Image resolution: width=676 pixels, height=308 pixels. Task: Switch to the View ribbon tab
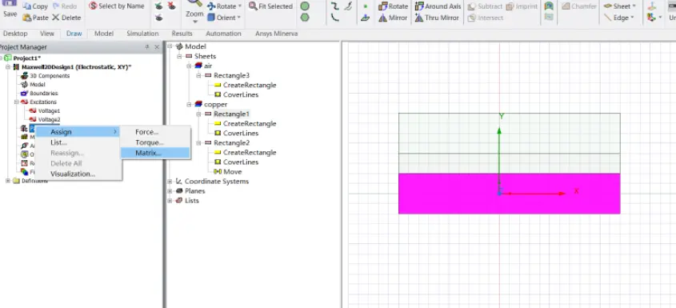(47, 34)
